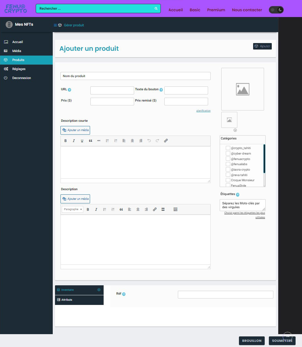Click the BROUILLON button

pos(252,341)
